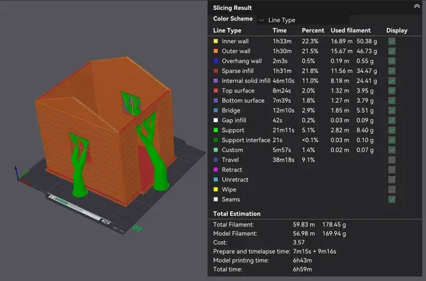The image size is (426, 281).
Task: Click the Support interface dark green swatch
Action: pos(216,140)
